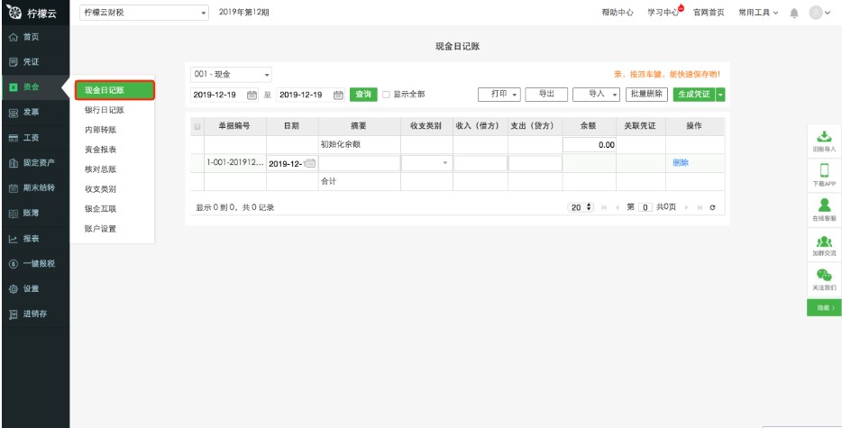The width and height of the screenshot is (842, 428).
Task: Select 银行日记账 from the submenu
Action: coord(105,110)
